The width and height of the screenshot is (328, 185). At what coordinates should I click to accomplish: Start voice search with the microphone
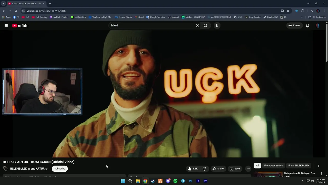click(217, 25)
